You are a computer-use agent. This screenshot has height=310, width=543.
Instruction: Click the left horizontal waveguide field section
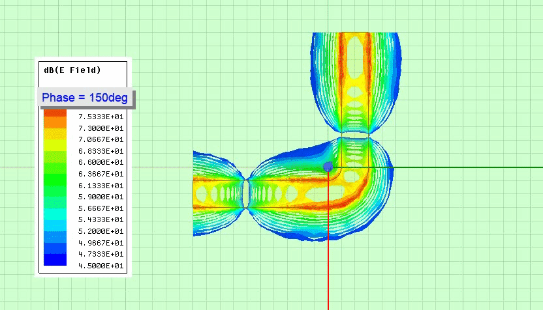[219, 193]
